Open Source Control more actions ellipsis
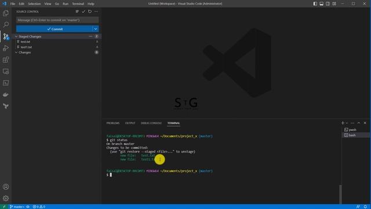The image size is (371, 209). click(96, 12)
